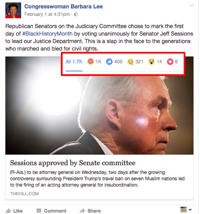Expand the profile selector dropdown arrow
Screen dimensions: 200x214
(190, 210)
